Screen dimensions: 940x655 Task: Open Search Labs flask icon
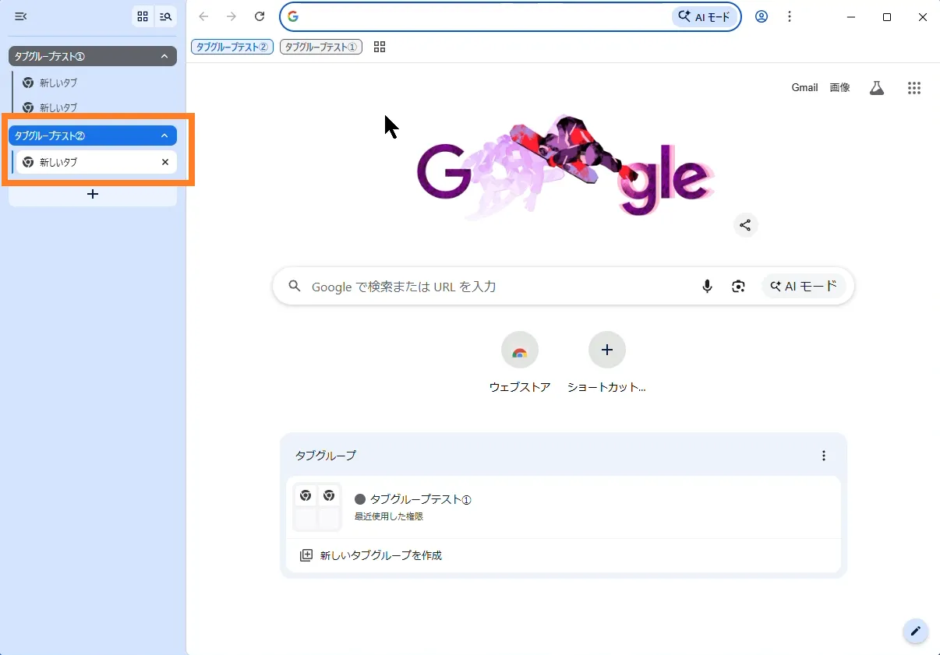click(x=877, y=88)
